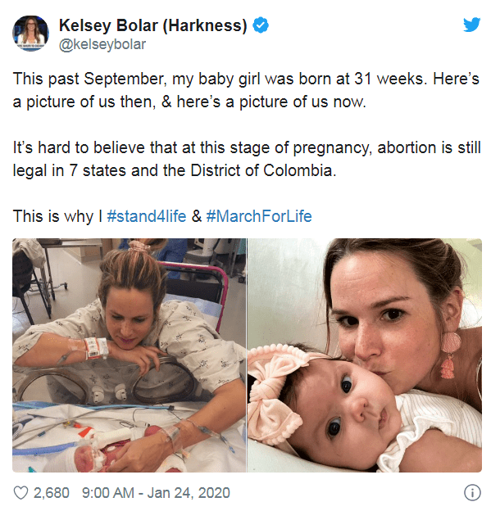Click the Kelsey Bolar (Harkness) display name

tap(153, 25)
